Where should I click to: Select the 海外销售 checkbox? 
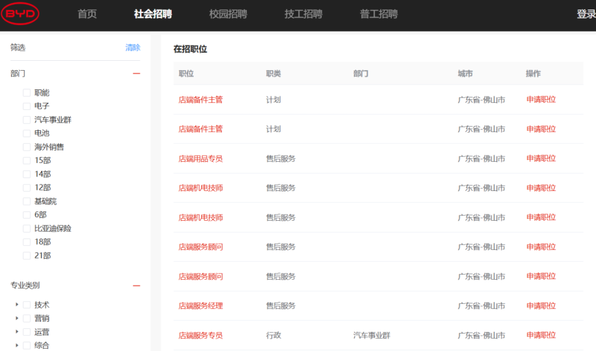click(x=27, y=147)
